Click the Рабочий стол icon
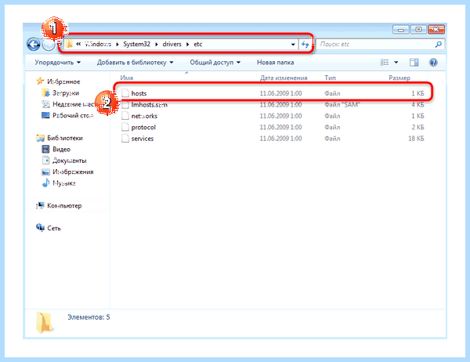This screenshot has height=362, width=470. pos(45,115)
